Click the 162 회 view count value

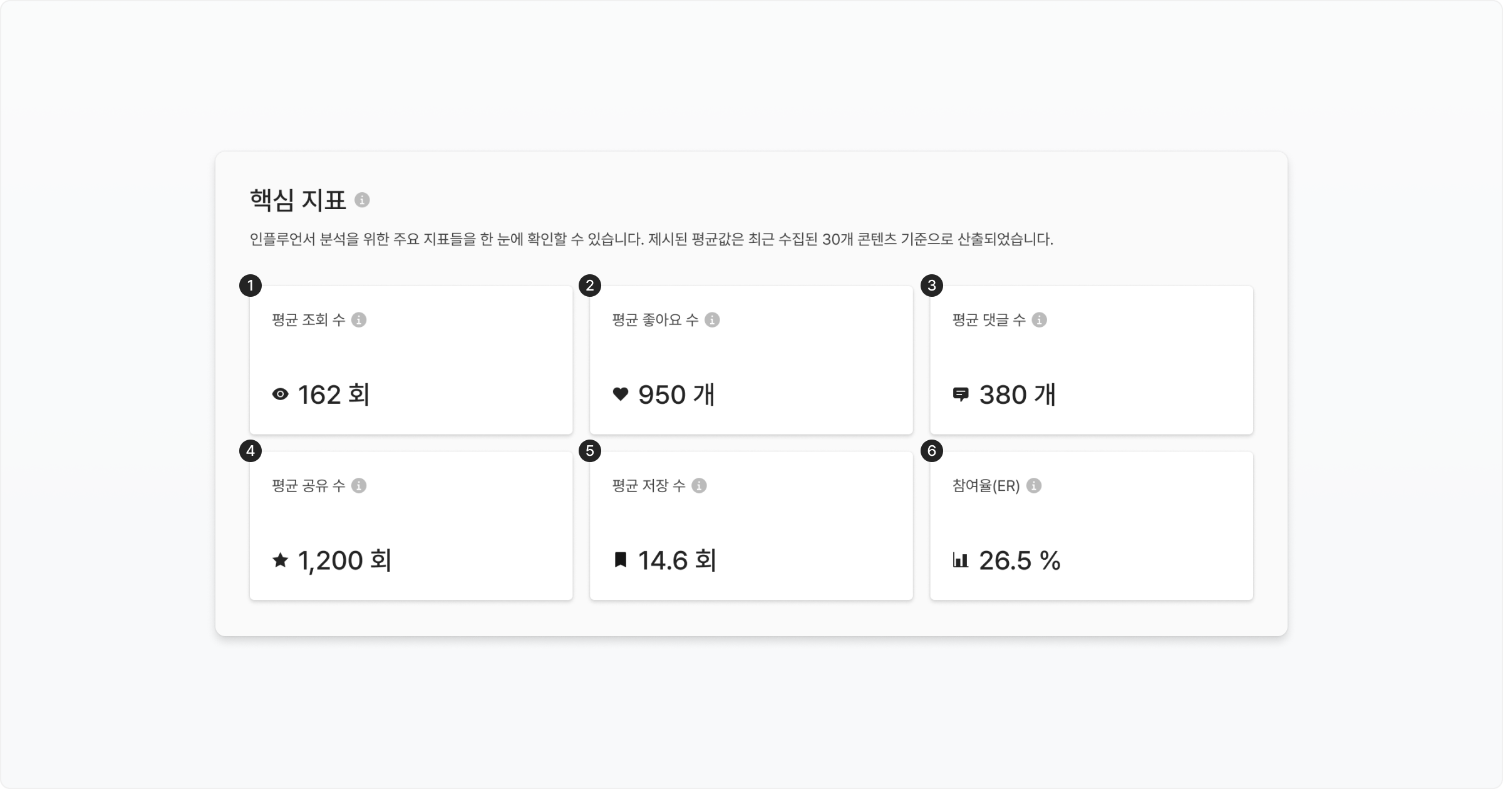334,395
